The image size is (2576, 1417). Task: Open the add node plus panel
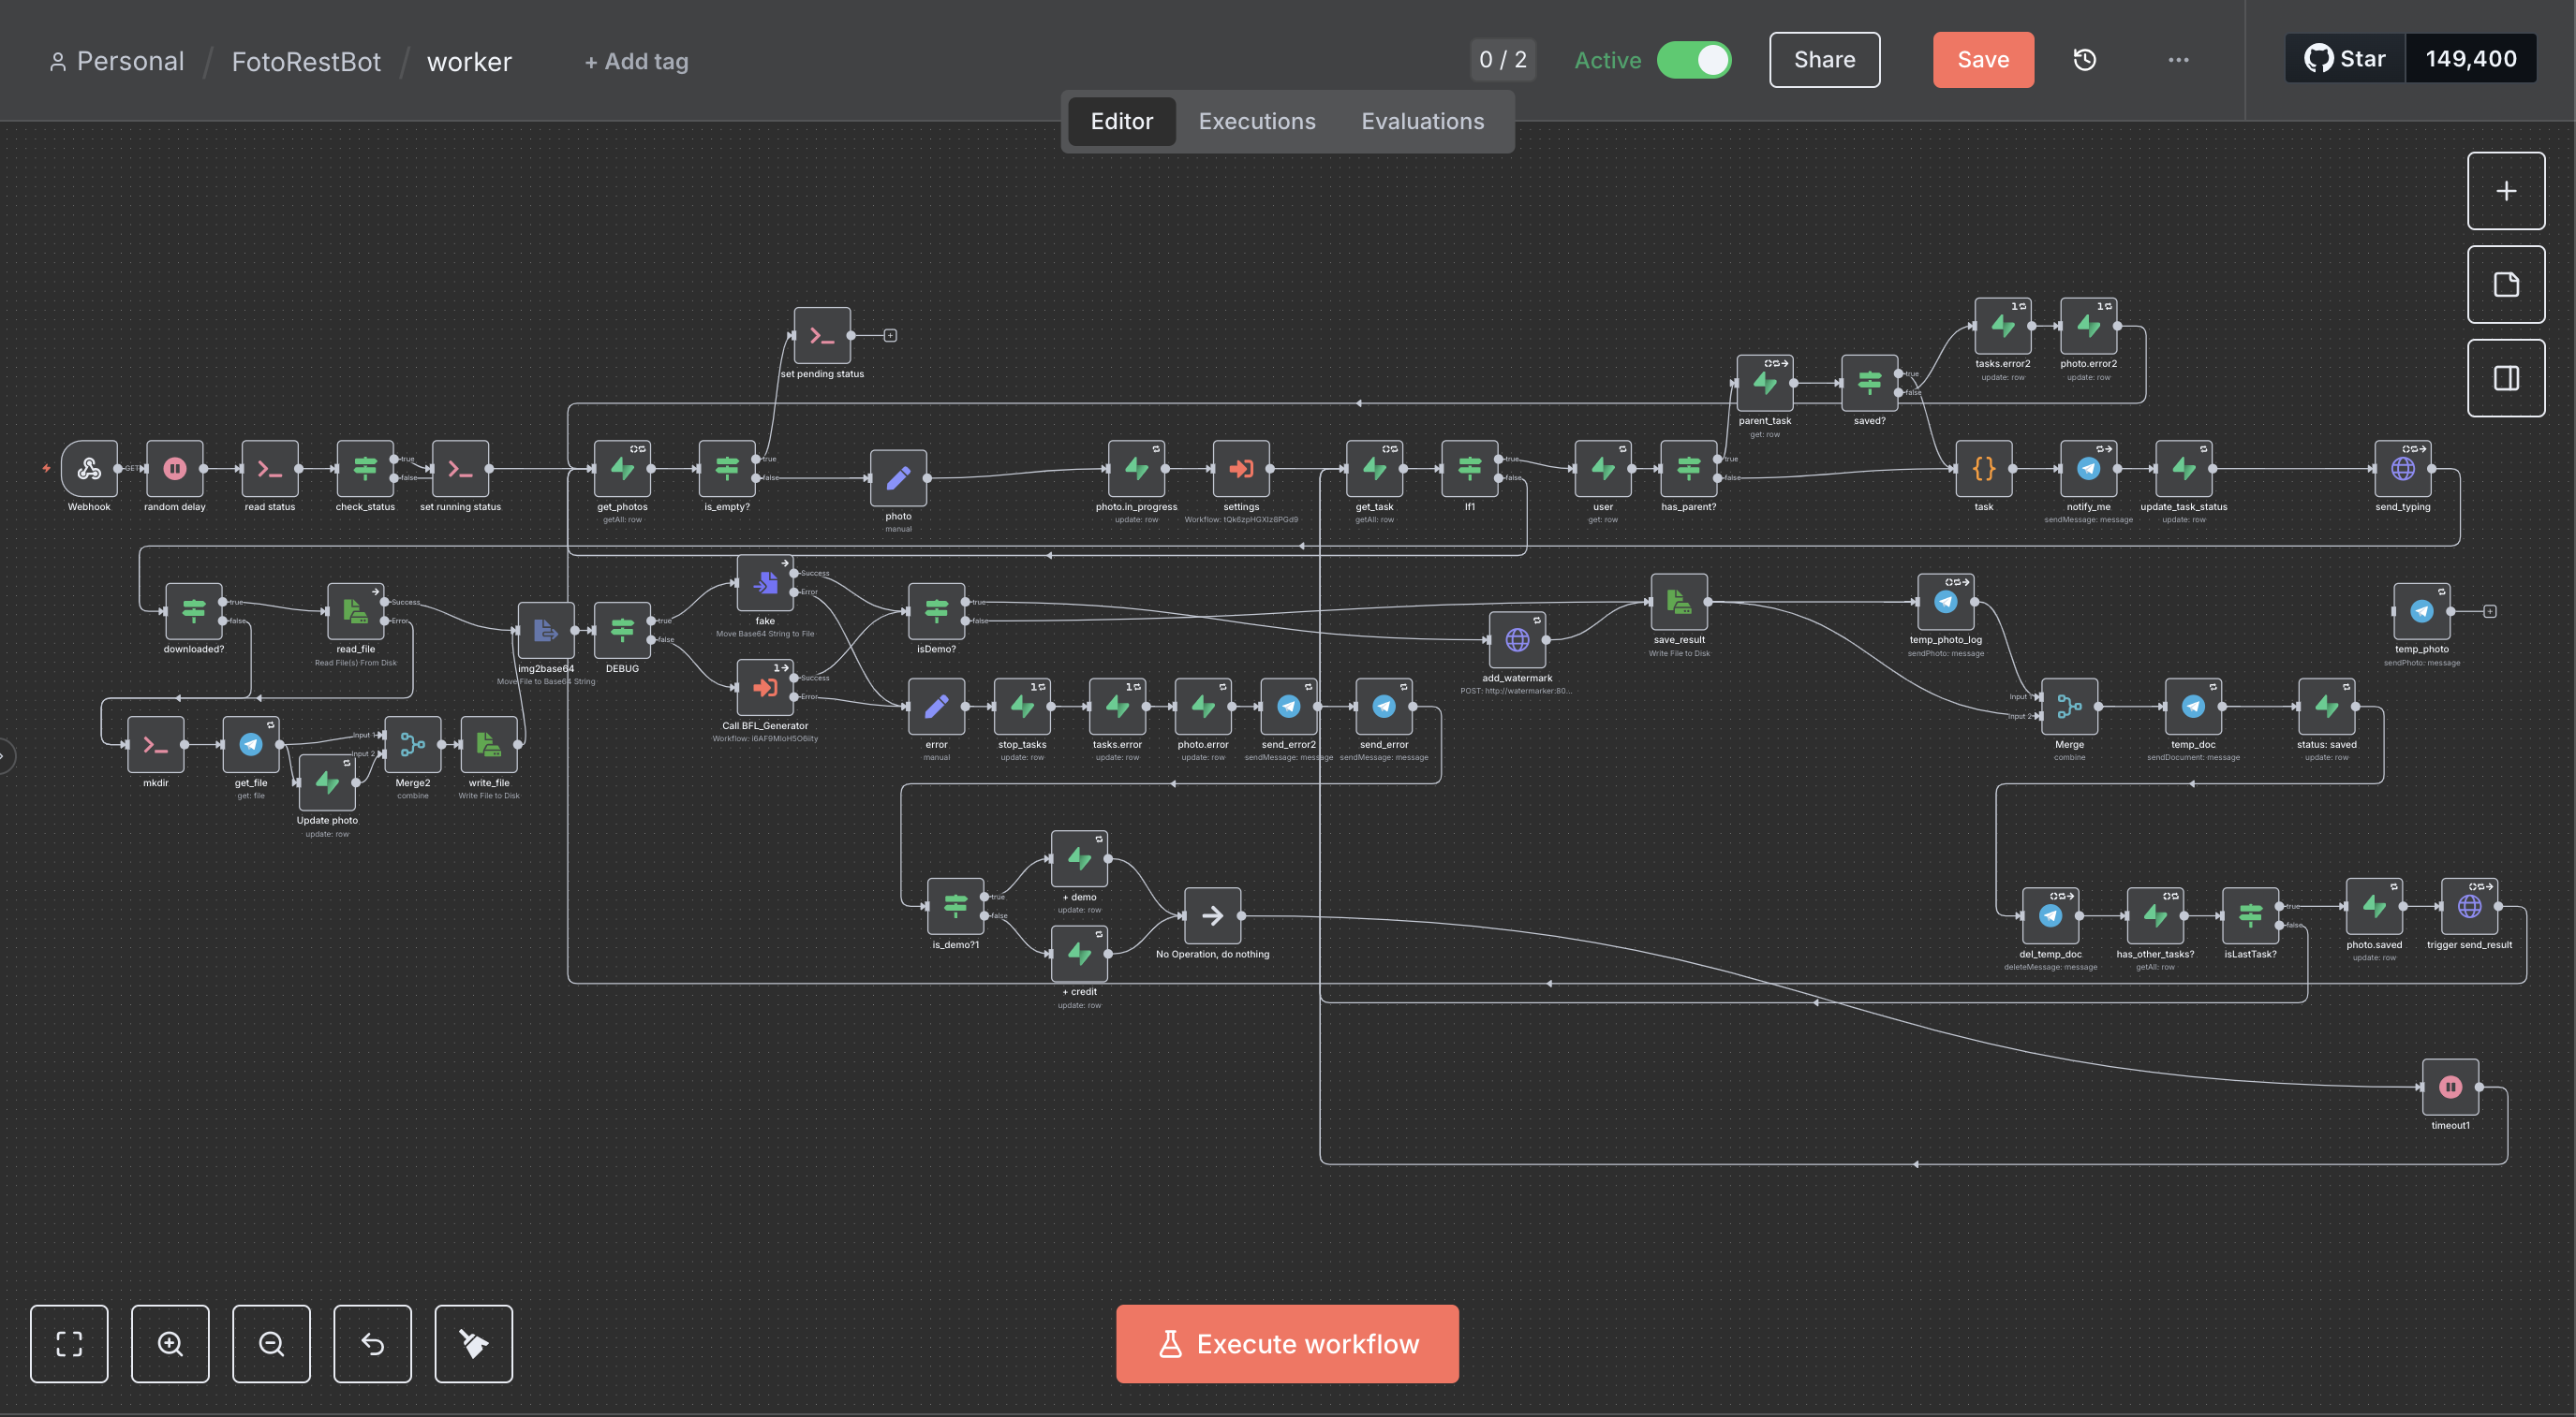coord(2505,191)
